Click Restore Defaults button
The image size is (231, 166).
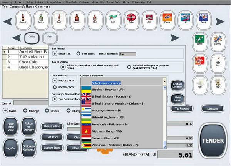click(177, 85)
